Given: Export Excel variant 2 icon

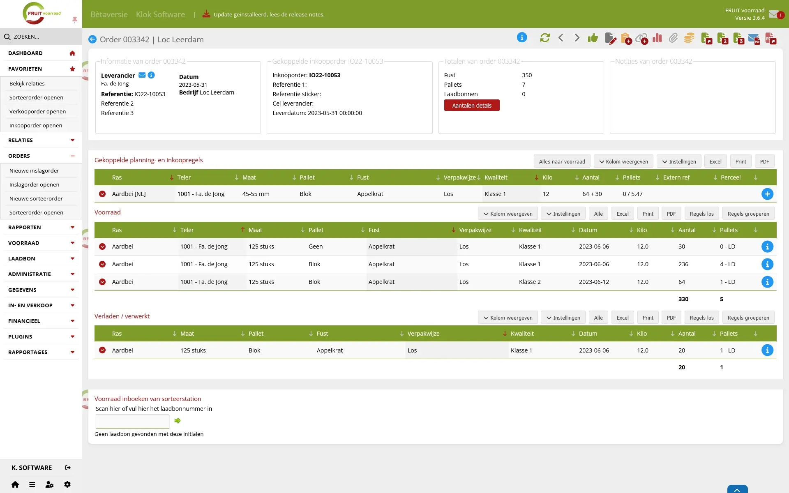Looking at the screenshot, I should click(x=722, y=38).
